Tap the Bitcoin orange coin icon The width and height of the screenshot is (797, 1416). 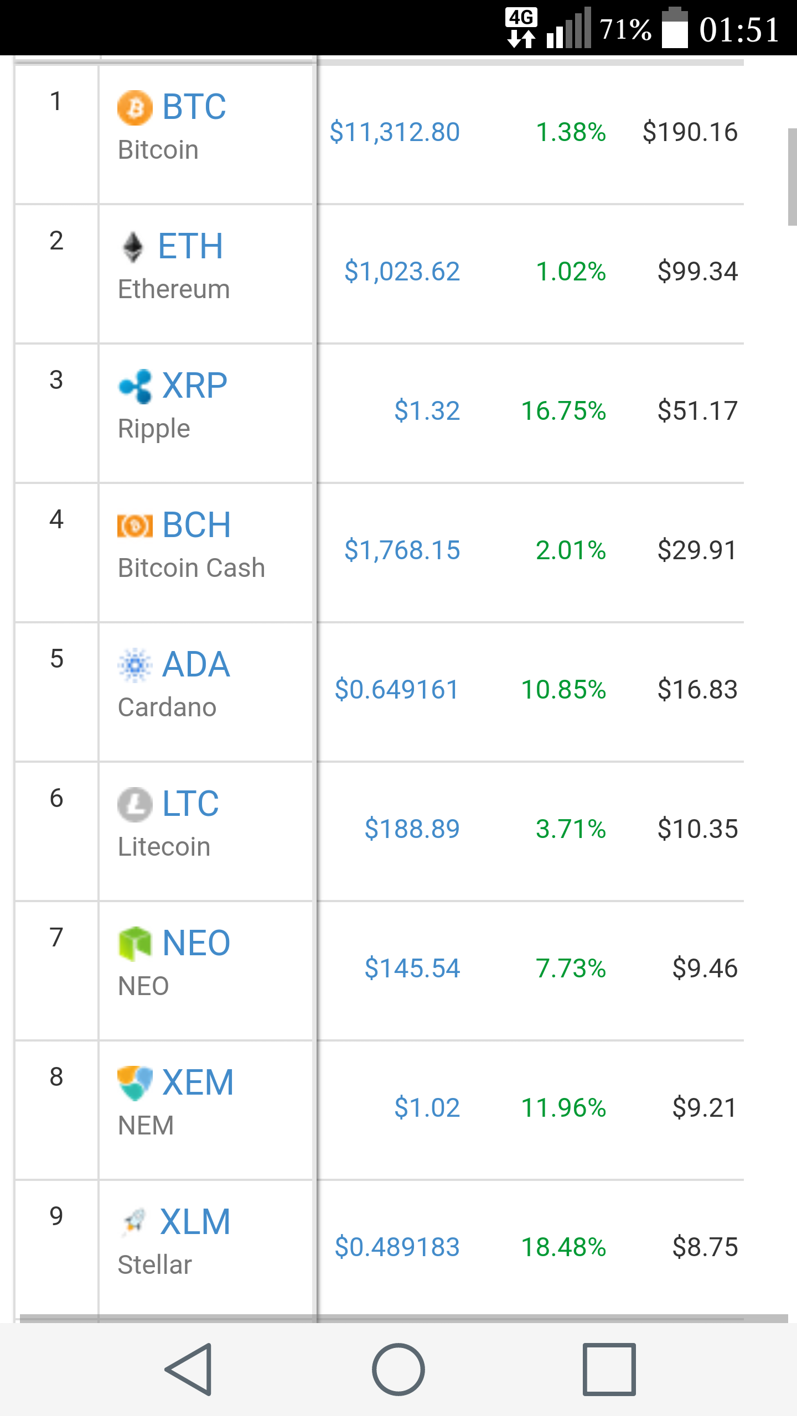[x=134, y=107]
